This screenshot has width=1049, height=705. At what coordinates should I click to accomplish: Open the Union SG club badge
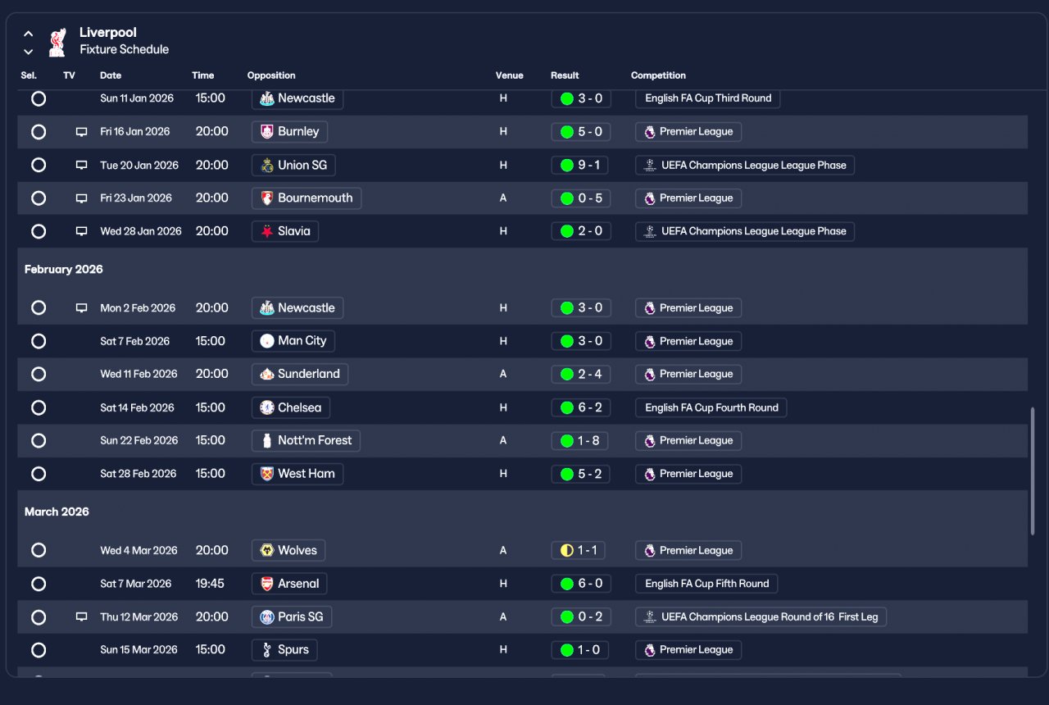tap(266, 165)
